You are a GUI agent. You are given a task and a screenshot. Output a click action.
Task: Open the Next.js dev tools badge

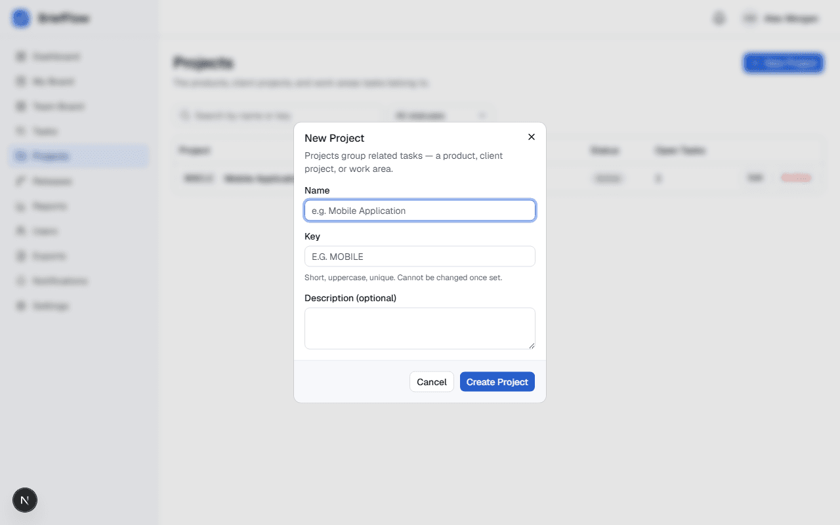(x=25, y=500)
